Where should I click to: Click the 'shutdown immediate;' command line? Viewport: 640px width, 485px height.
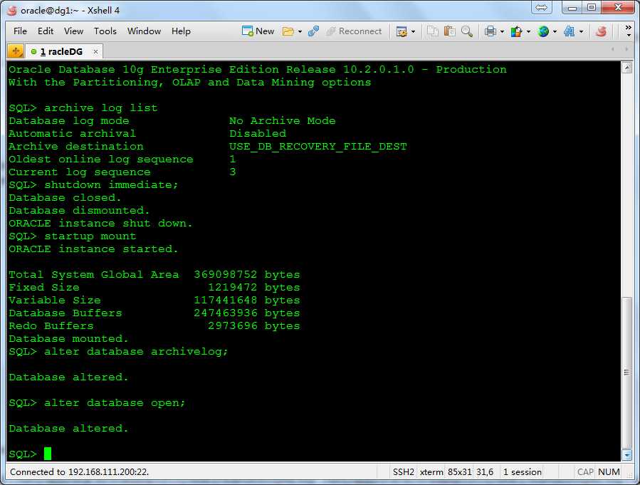coord(111,185)
